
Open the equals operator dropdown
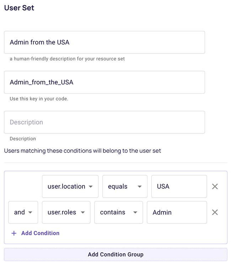tap(124, 186)
